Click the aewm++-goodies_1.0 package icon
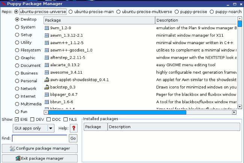 pyautogui.click(x=47, y=50)
